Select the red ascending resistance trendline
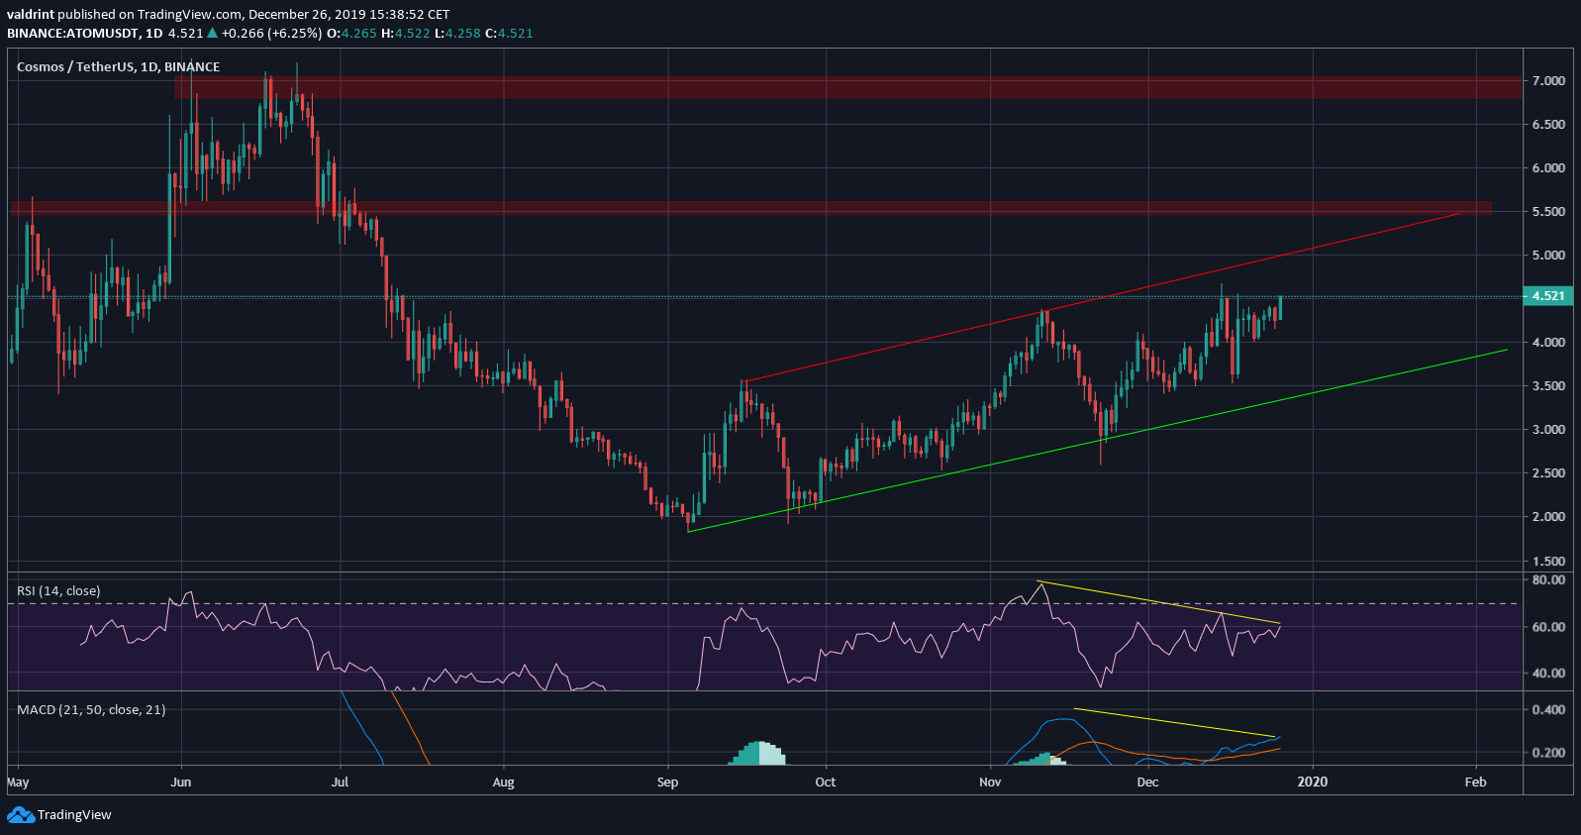This screenshot has height=835, width=1581. point(1102,297)
